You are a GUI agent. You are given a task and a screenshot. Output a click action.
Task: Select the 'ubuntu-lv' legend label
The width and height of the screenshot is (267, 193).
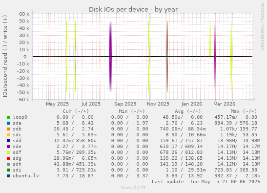pos(26,176)
